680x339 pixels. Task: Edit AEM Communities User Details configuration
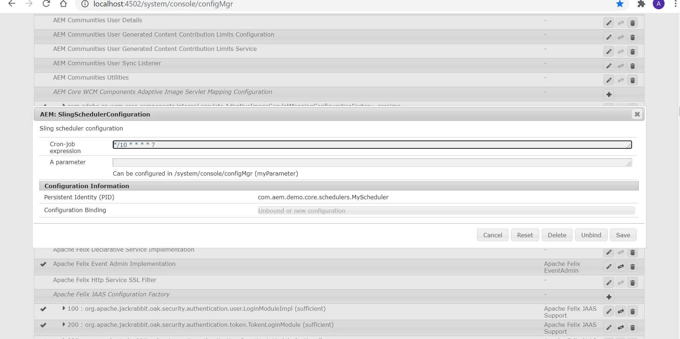[609, 23]
